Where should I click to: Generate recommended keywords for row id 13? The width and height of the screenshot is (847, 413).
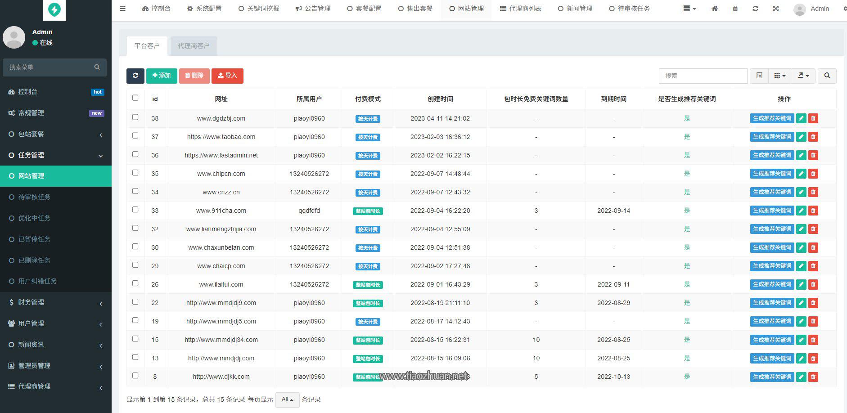point(772,358)
